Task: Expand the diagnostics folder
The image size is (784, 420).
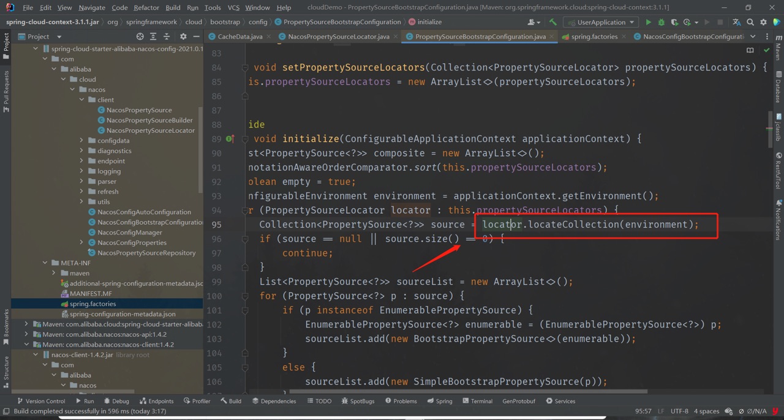Action: (82, 151)
